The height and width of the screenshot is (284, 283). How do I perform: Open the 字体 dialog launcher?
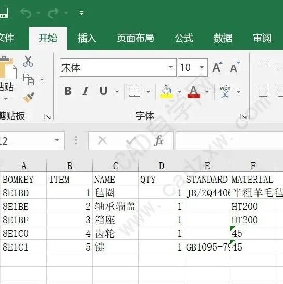point(243,116)
